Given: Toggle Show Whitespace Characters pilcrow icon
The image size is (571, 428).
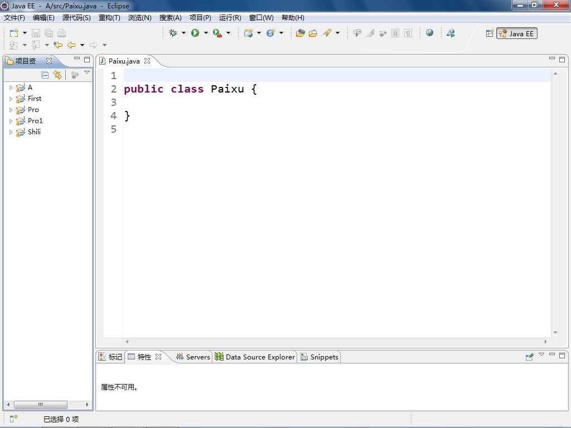Looking at the screenshot, I should 408,33.
